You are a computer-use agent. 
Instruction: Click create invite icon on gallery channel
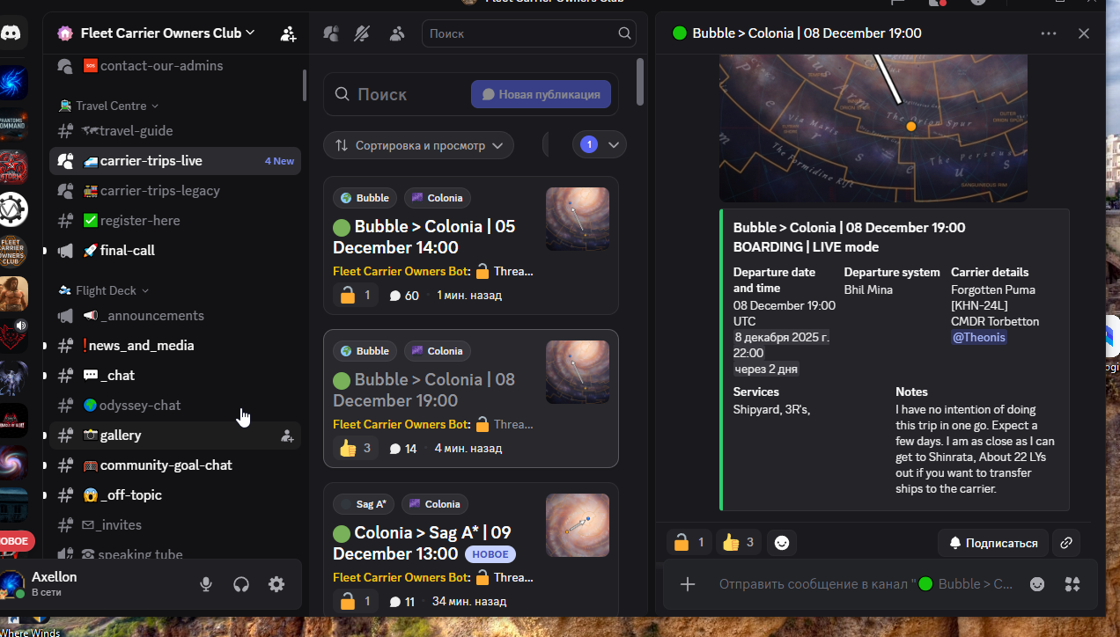[x=286, y=436]
